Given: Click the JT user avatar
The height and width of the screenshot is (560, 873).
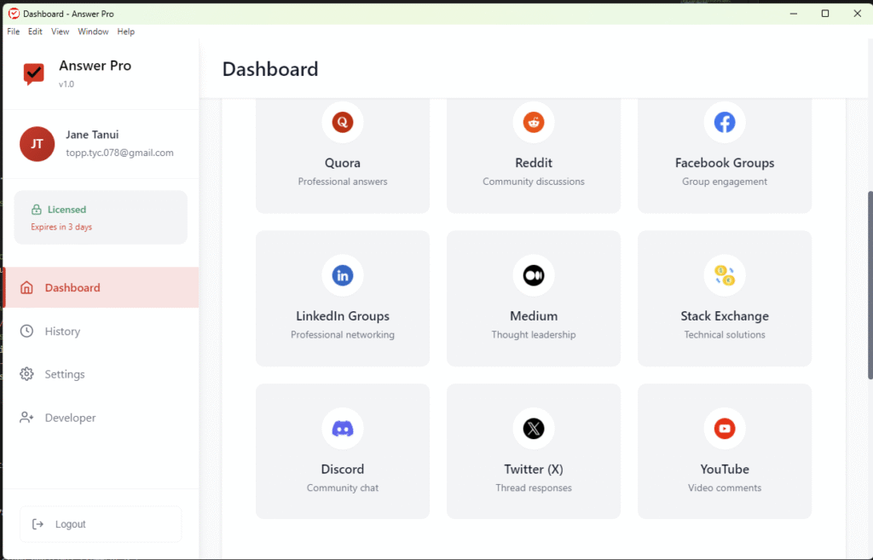Looking at the screenshot, I should (38, 143).
